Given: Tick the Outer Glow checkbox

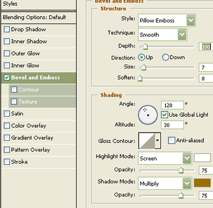Looking at the screenshot, I should (x=7, y=53).
